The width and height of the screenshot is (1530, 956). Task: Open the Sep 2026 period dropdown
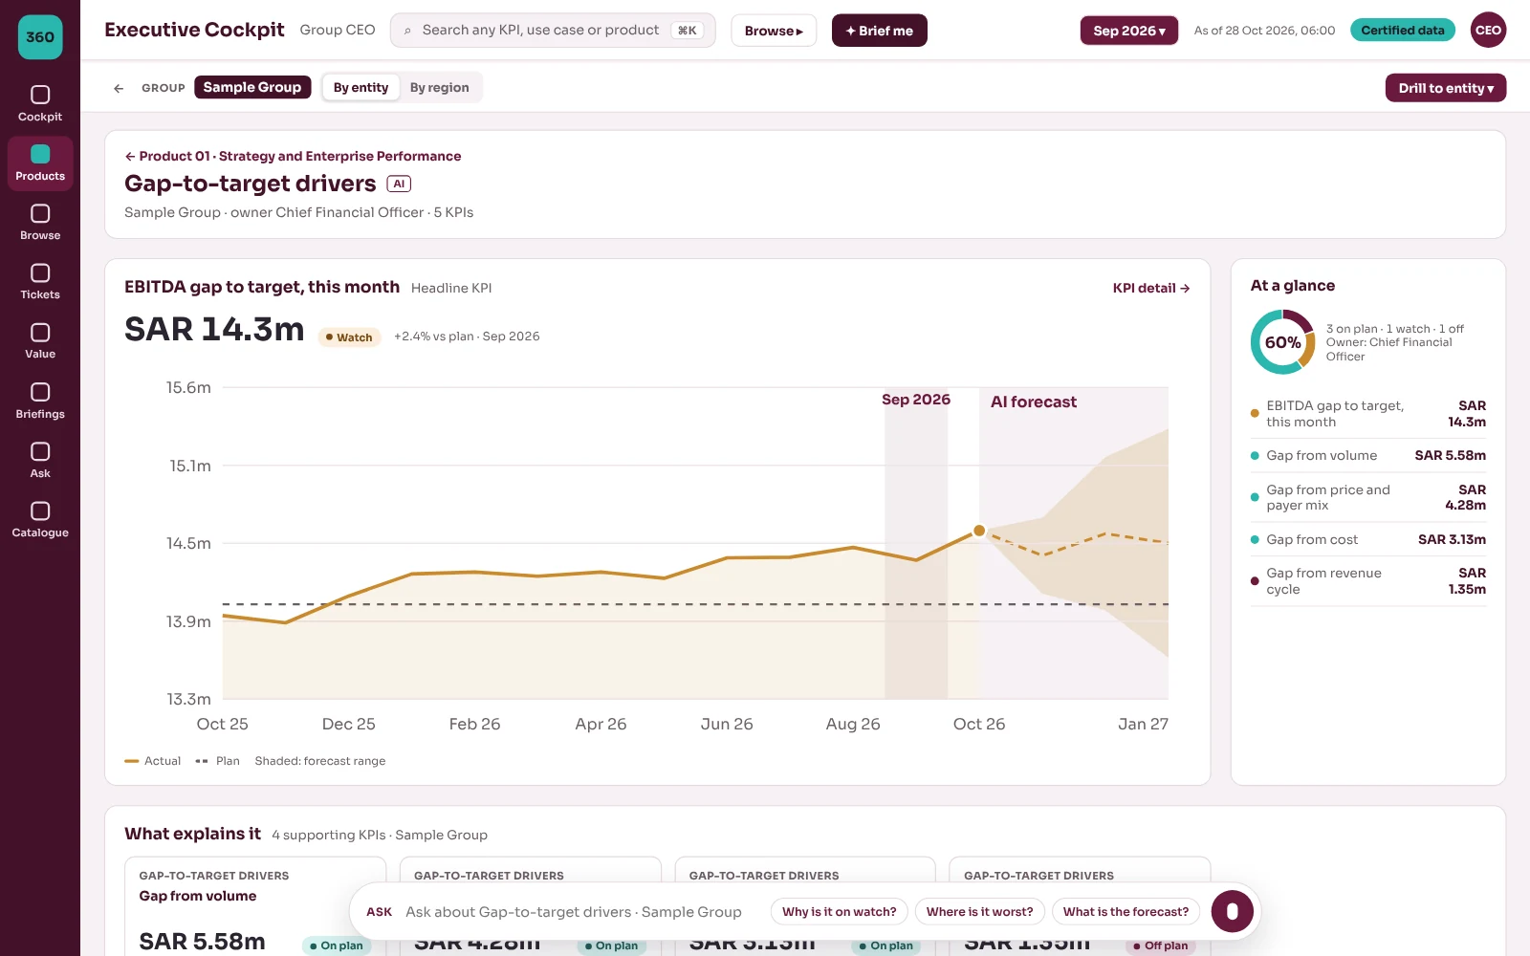pyautogui.click(x=1129, y=31)
